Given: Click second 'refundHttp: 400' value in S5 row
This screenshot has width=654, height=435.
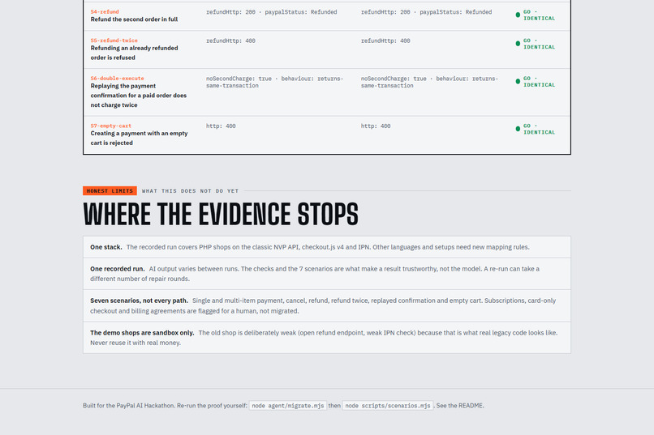Looking at the screenshot, I should (385, 41).
